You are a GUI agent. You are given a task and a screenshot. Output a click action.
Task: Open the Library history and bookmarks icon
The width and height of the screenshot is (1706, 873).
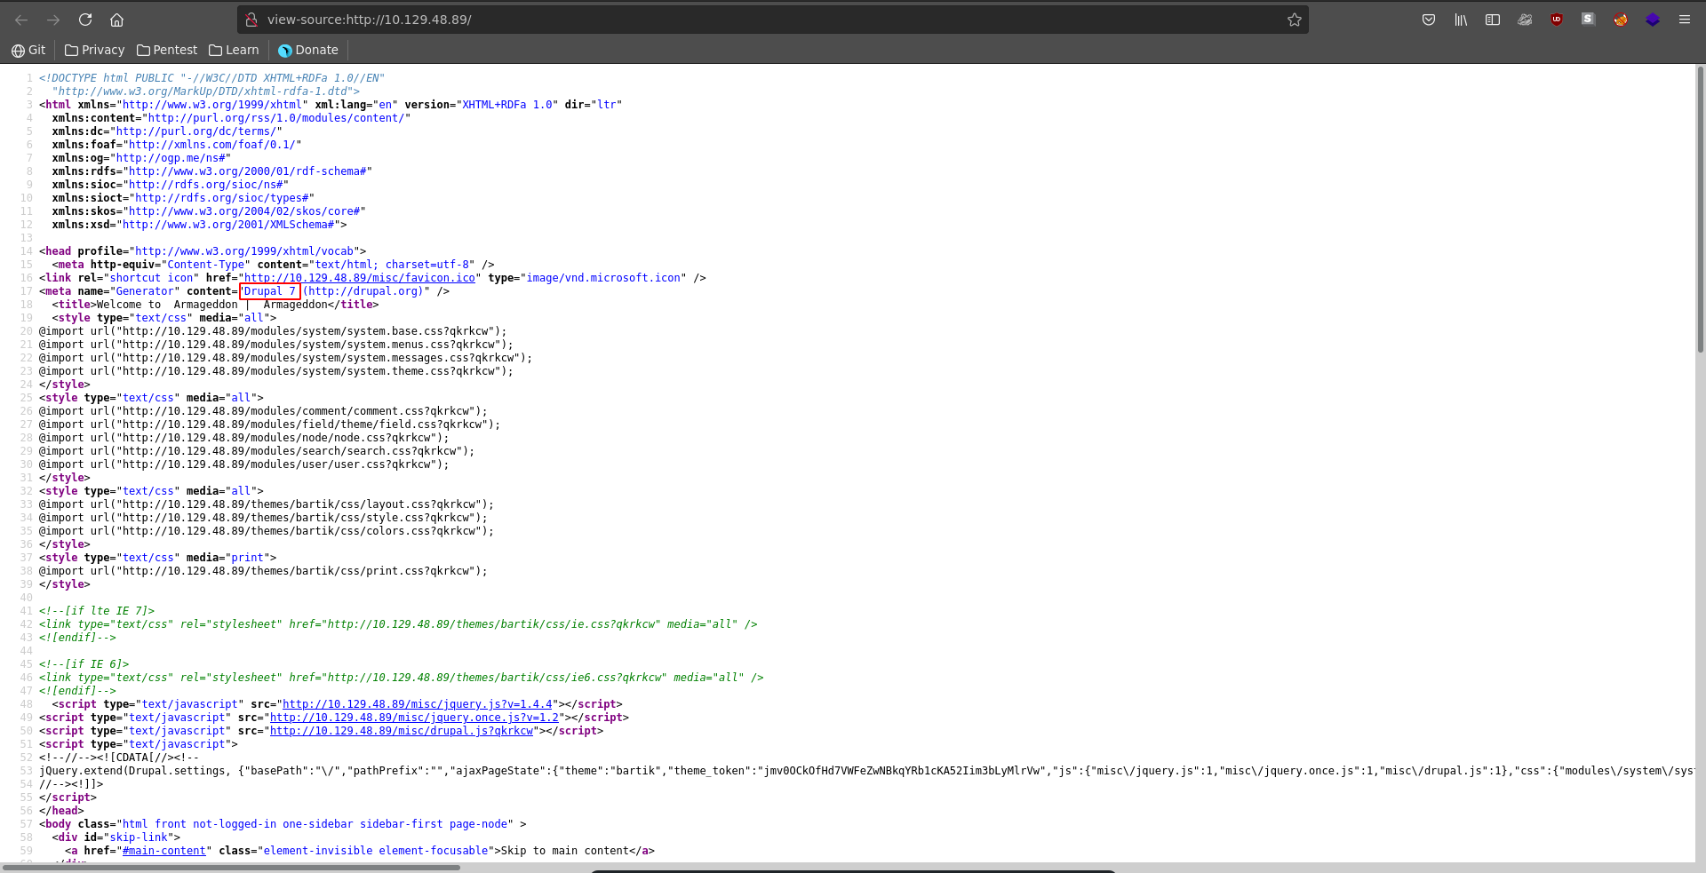(1461, 20)
